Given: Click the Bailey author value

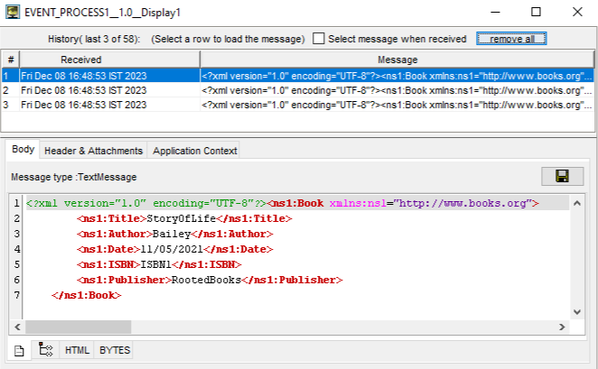Looking at the screenshot, I should pyautogui.click(x=172, y=234).
